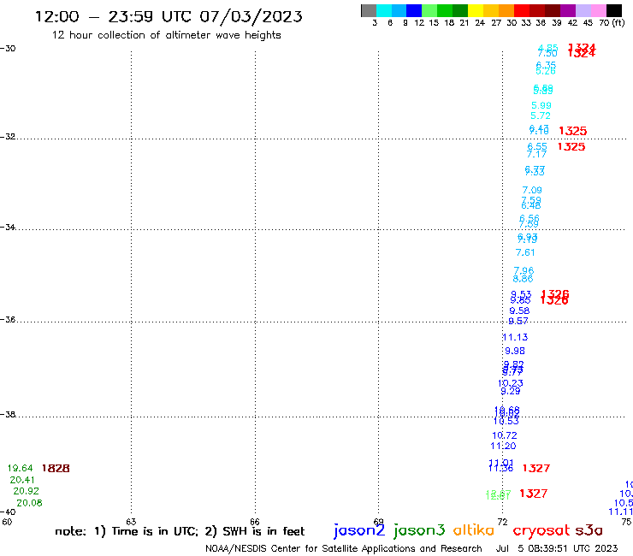Image resolution: width=633 pixels, height=556 pixels.
Task: Click the wave height value 10.72
Action: 505,435
